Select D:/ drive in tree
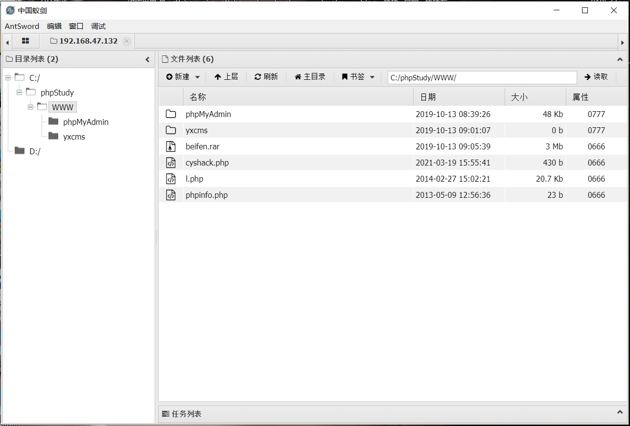Image resolution: width=630 pixels, height=426 pixels. tap(35, 151)
